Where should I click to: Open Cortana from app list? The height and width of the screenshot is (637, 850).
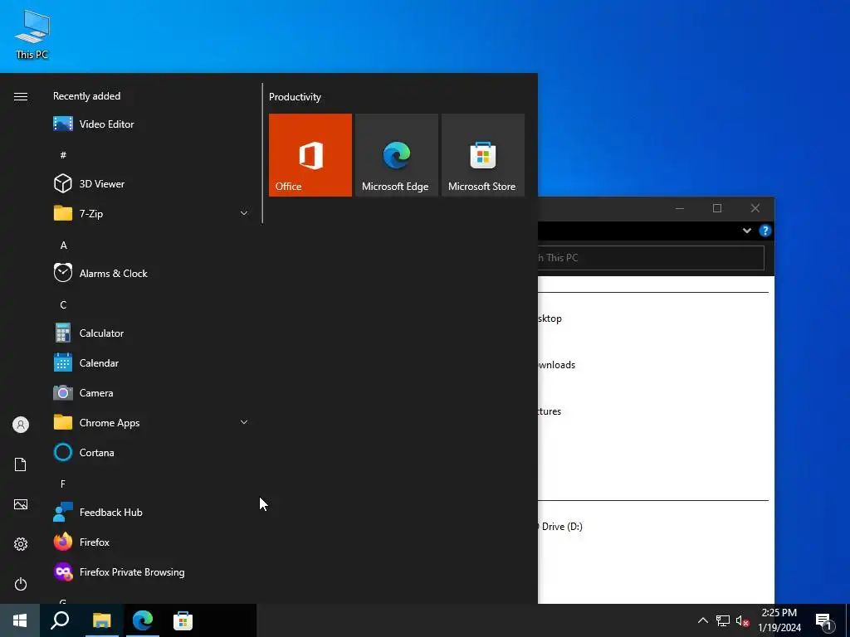pyautogui.click(x=152, y=452)
